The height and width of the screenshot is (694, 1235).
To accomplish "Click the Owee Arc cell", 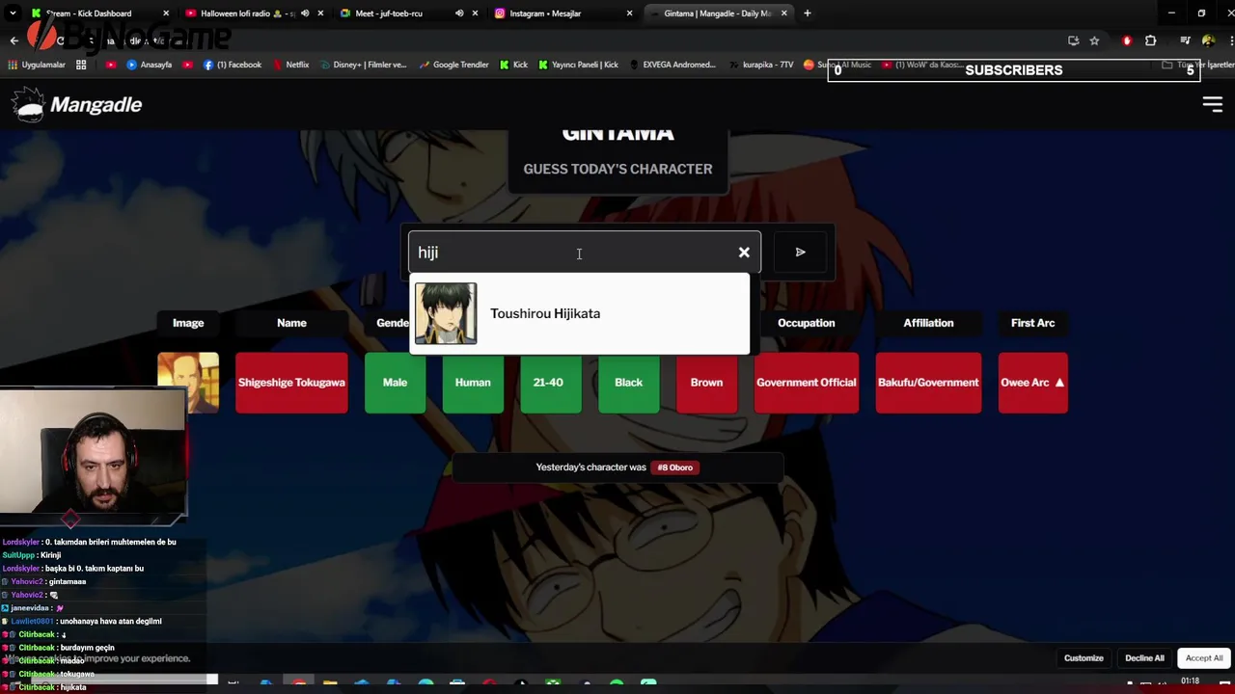I will [x=1032, y=383].
